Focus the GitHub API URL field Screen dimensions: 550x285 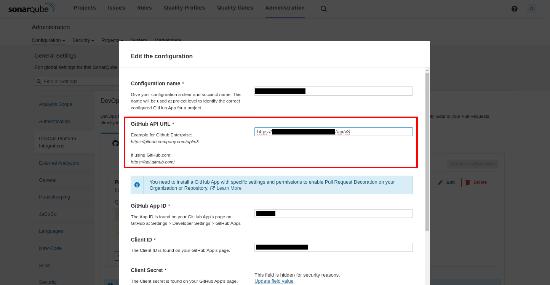click(334, 132)
